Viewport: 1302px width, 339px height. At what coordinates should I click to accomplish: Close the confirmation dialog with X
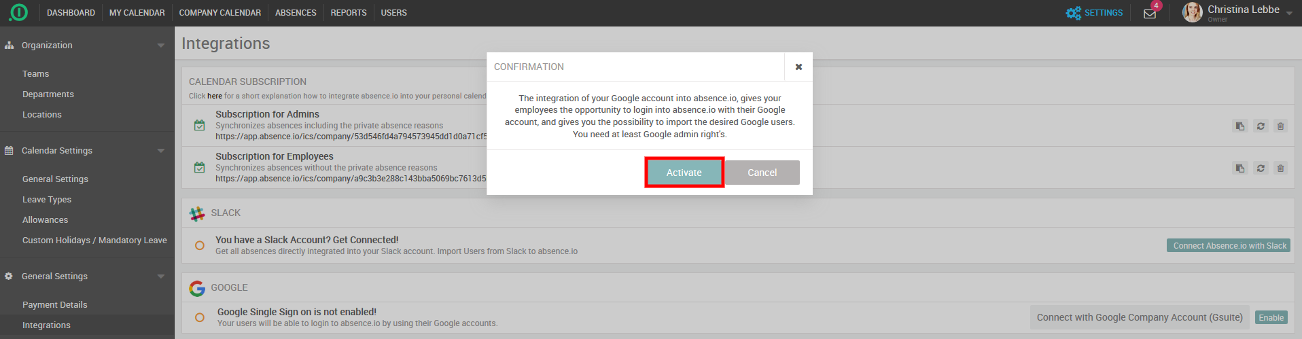coord(798,67)
